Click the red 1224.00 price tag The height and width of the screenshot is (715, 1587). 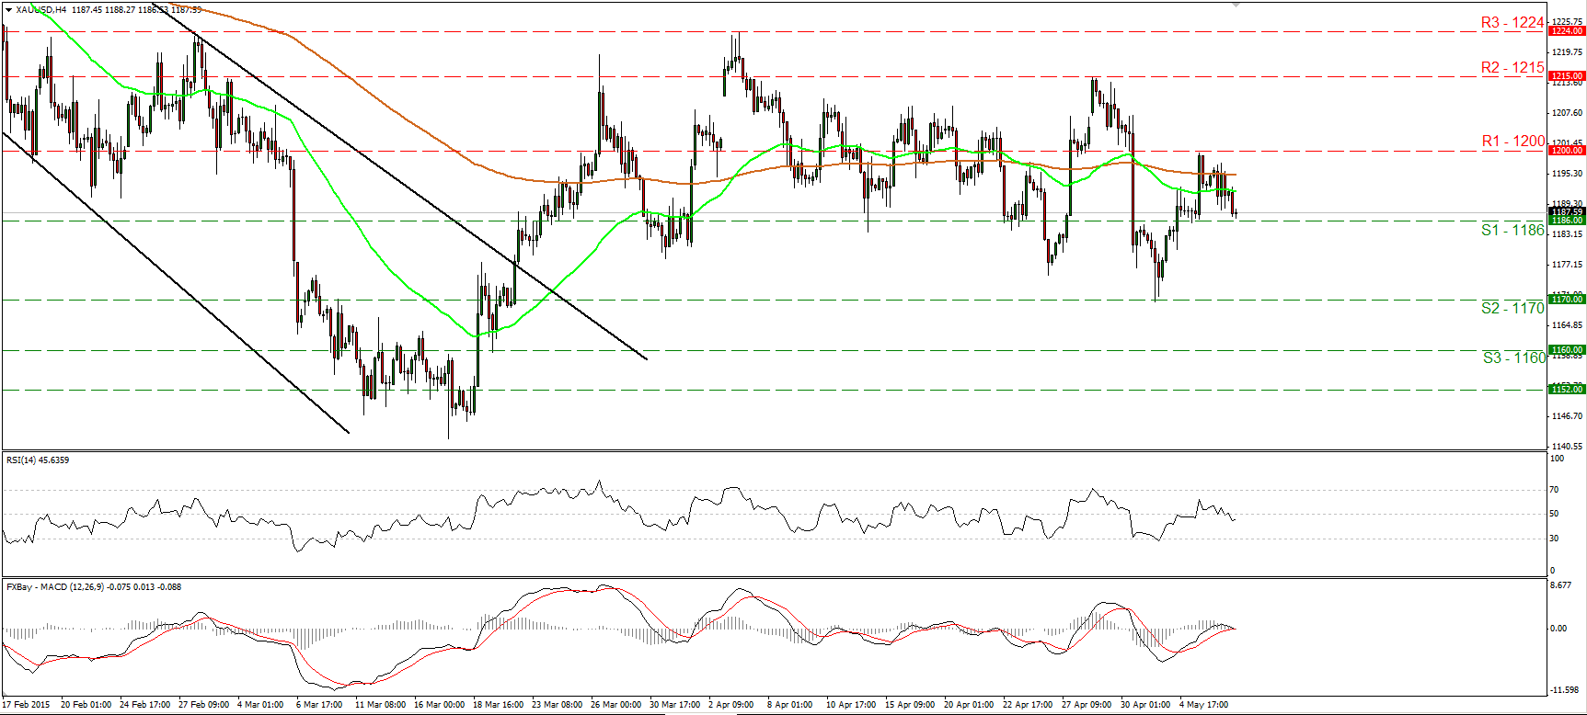tap(1568, 31)
